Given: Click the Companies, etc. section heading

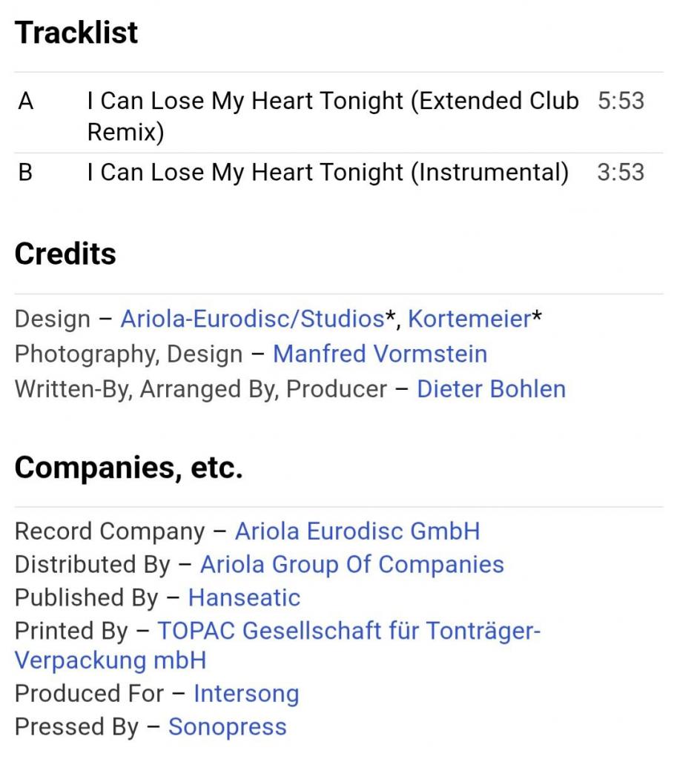Looking at the screenshot, I should click(x=128, y=468).
